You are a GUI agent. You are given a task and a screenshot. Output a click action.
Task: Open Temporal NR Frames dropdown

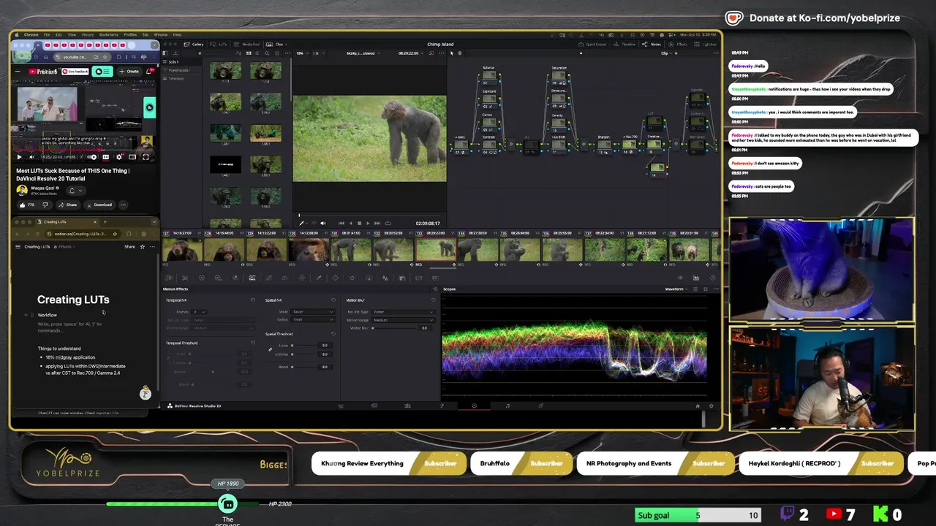[x=200, y=312]
